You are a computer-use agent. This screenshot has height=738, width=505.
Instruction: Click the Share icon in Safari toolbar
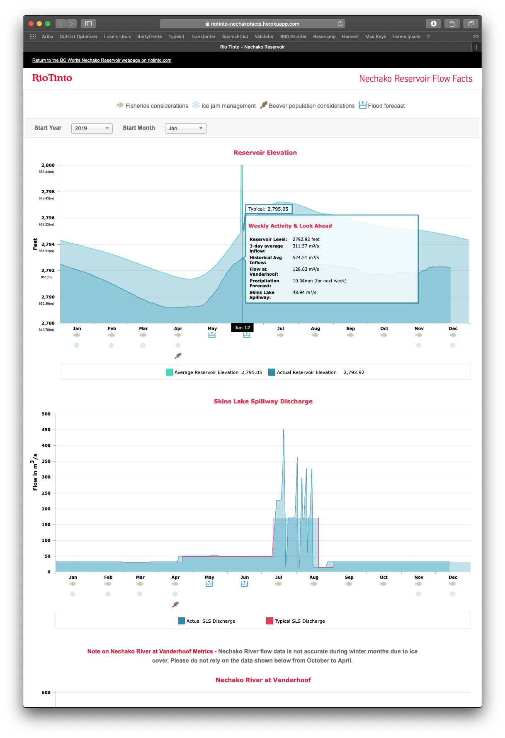452,24
